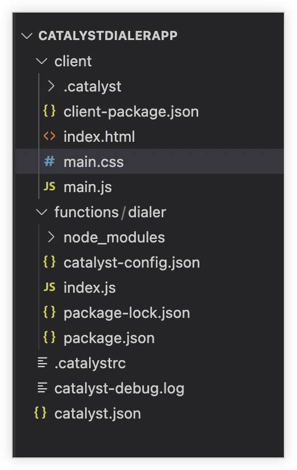Screen dimensions: 297x470
Task: Click the CSS hash icon beside main.css
Action: point(49,161)
